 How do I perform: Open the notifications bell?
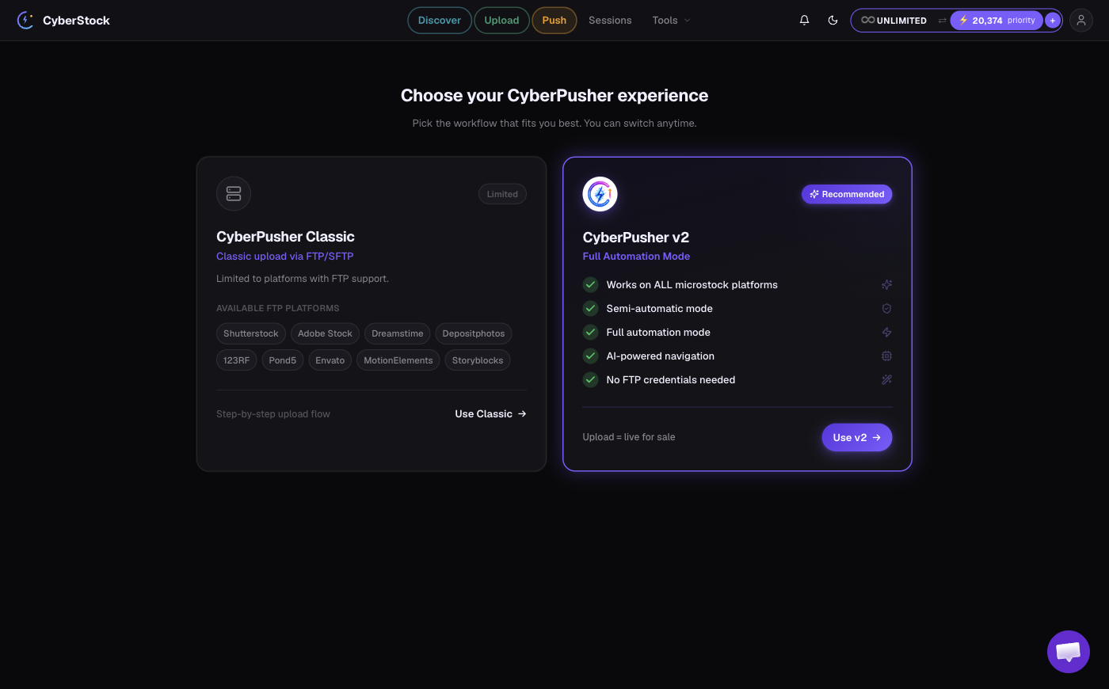tap(804, 21)
